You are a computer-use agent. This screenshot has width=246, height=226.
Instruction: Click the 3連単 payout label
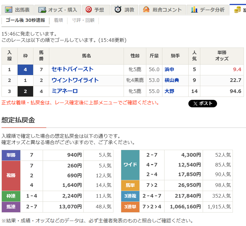click(x=130, y=207)
